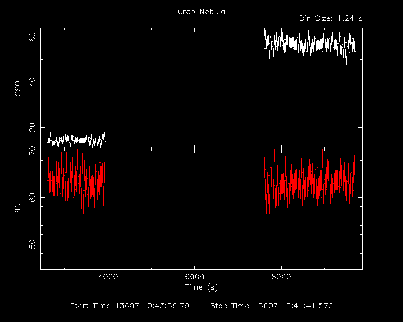The width and height of the screenshot is (403, 322).
Task: Click the 50 tick label on PIN axis
Action: 33,244
